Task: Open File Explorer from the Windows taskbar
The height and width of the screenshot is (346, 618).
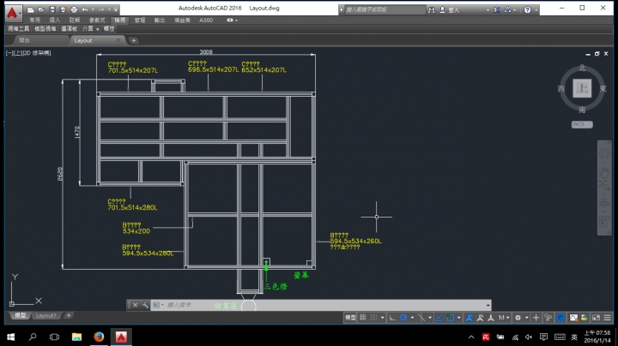Action: click(76, 337)
